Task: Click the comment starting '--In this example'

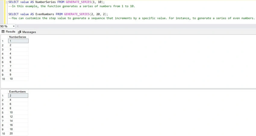Action: [x=72, y=6]
